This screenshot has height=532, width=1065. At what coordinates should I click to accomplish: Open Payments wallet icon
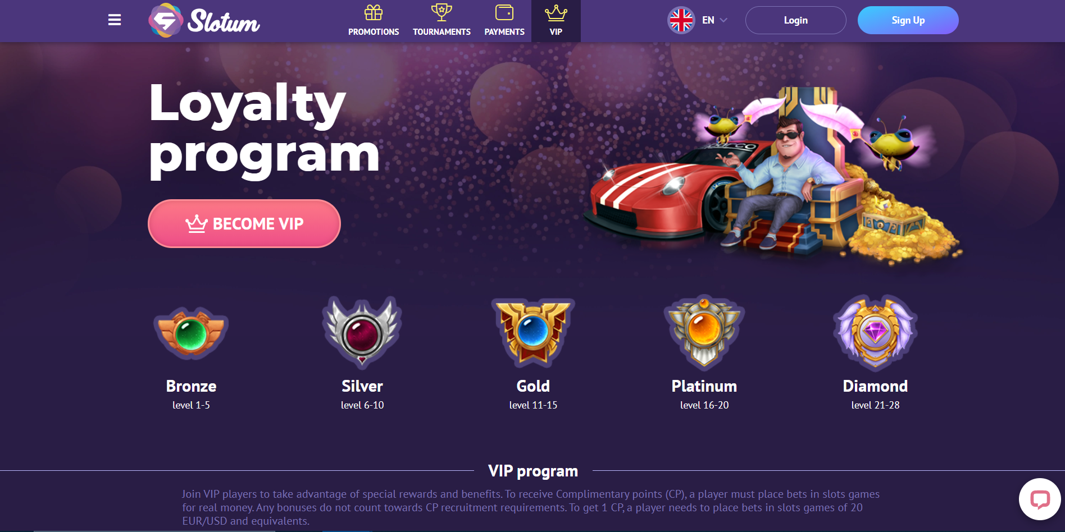click(504, 12)
